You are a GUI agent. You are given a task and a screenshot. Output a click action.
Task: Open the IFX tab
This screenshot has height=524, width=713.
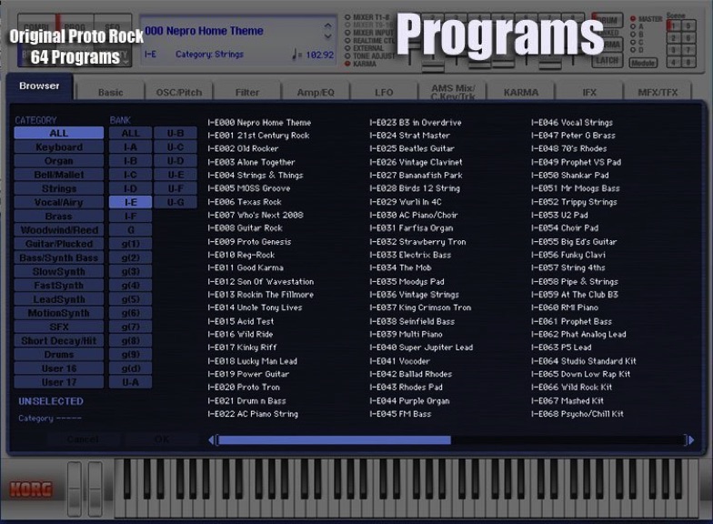[x=589, y=93]
